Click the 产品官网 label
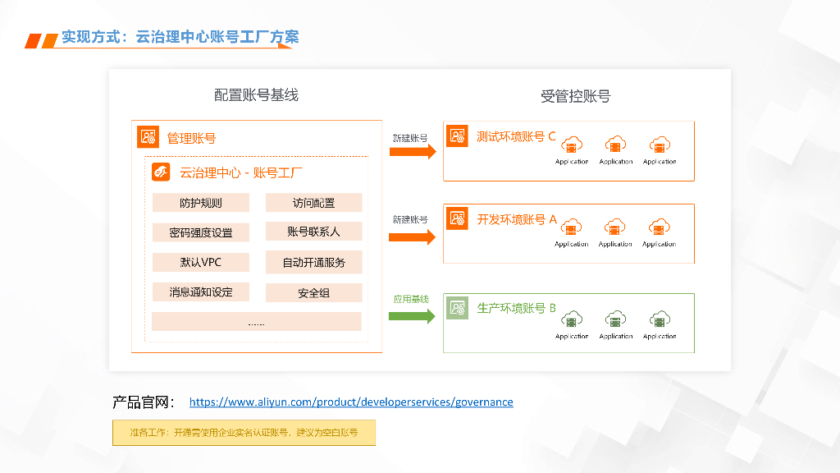The width and height of the screenshot is (840, 473). coord(143,402)
